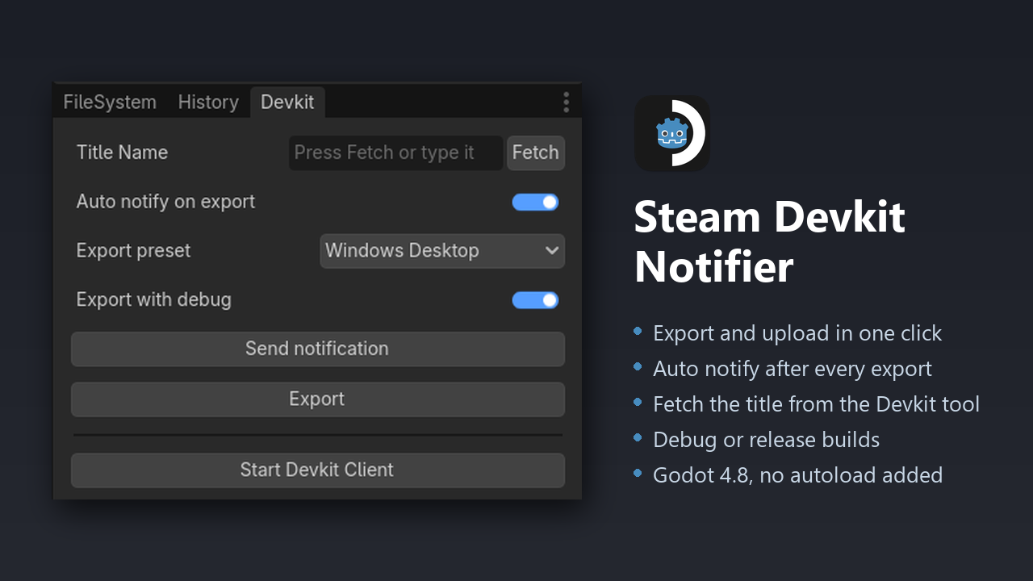This screenshot has width=1033, height=581.
Task: Open the Export preset dropdown
Action: (x=442, y=251)
